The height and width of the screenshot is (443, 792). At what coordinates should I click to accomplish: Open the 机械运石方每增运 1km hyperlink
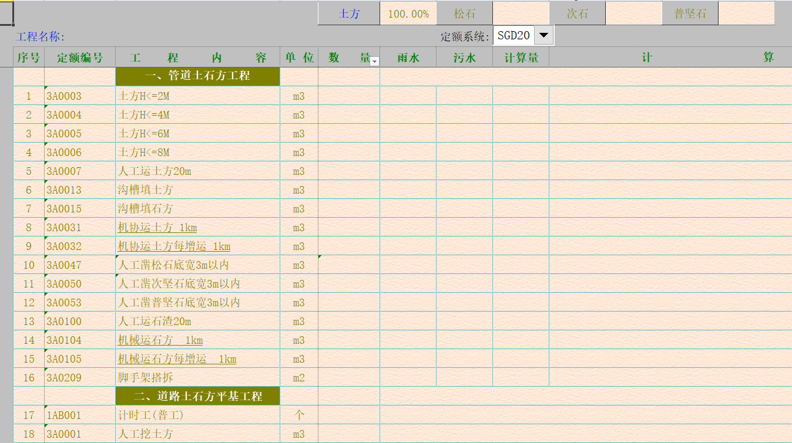coord(177,359)
